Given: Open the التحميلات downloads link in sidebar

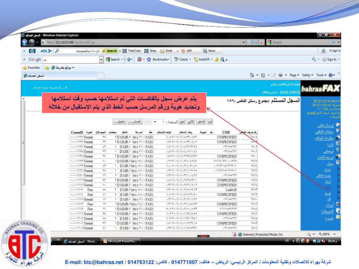Looking at the screenshot, I should (327, 212).
